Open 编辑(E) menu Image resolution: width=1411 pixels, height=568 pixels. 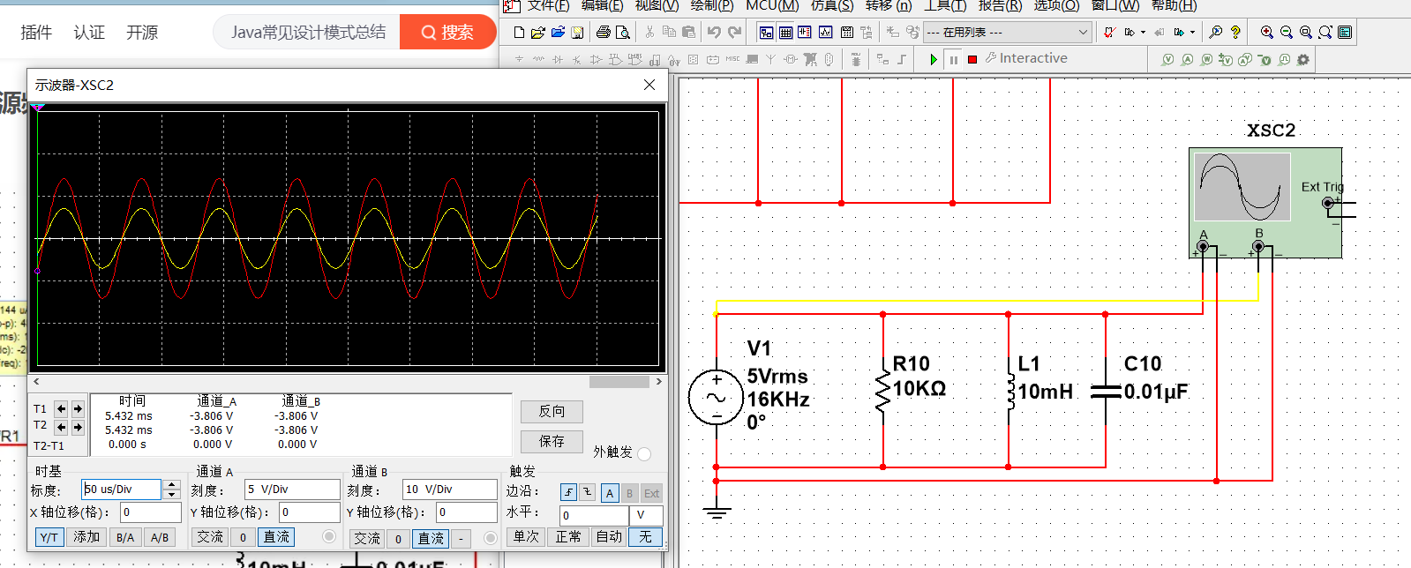[602, 5]
